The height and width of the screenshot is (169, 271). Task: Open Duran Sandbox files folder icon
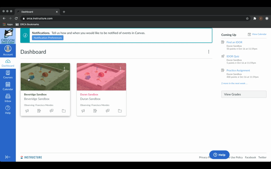120,111
